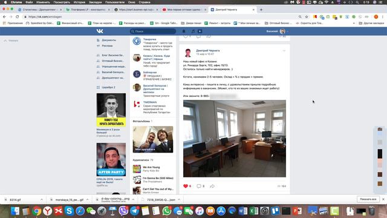Image resolution: width=387 pixels, height=218 pixels.
Task: Open the VK logo home link
Action: pos(100,31)
